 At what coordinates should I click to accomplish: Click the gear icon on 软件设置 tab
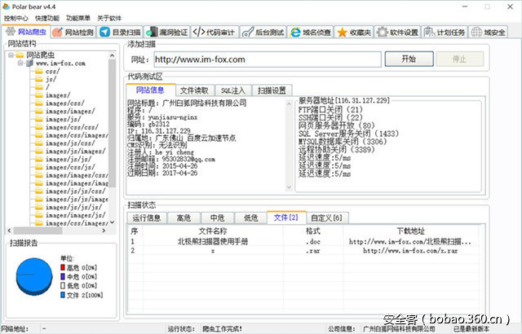pyautogui.click(x=383, y=33)
